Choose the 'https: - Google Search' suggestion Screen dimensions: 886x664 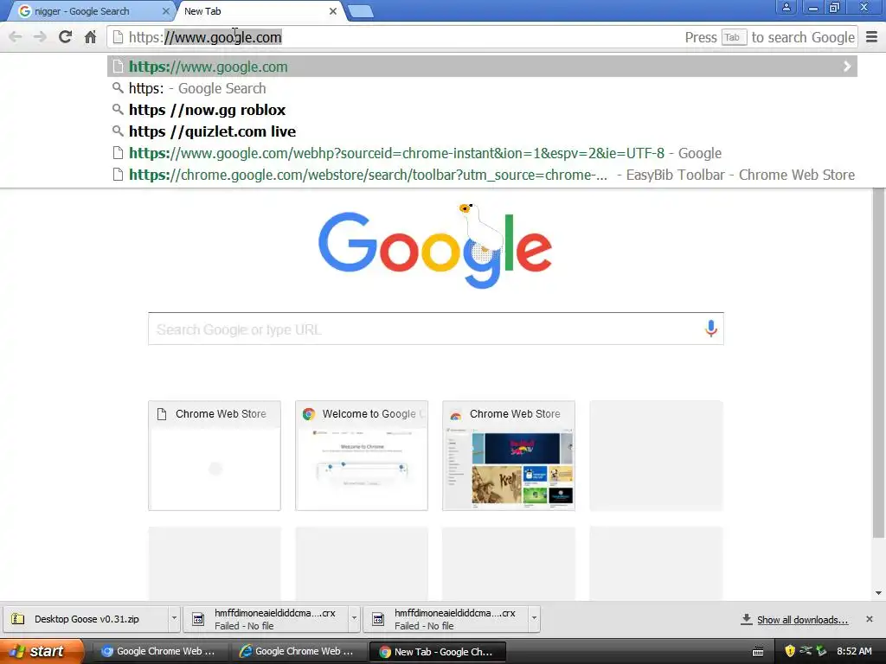482,88
